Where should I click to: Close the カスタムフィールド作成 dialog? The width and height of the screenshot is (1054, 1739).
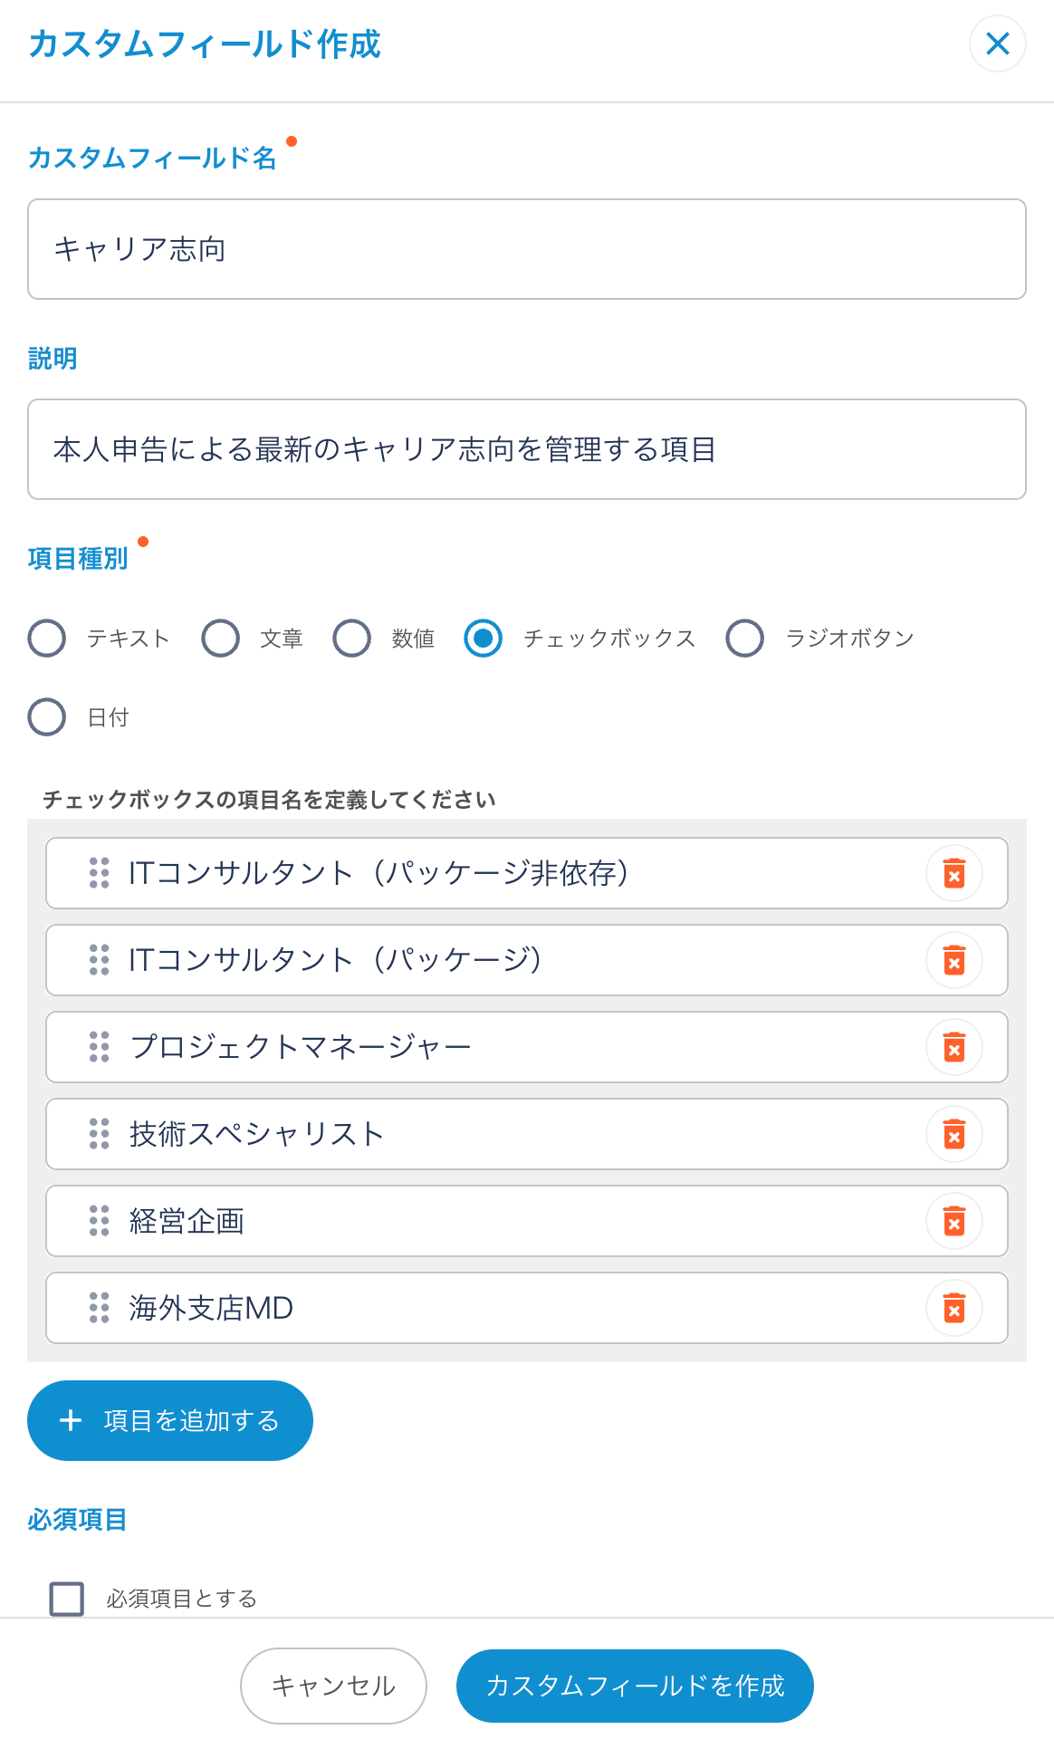tap(997, 43)
